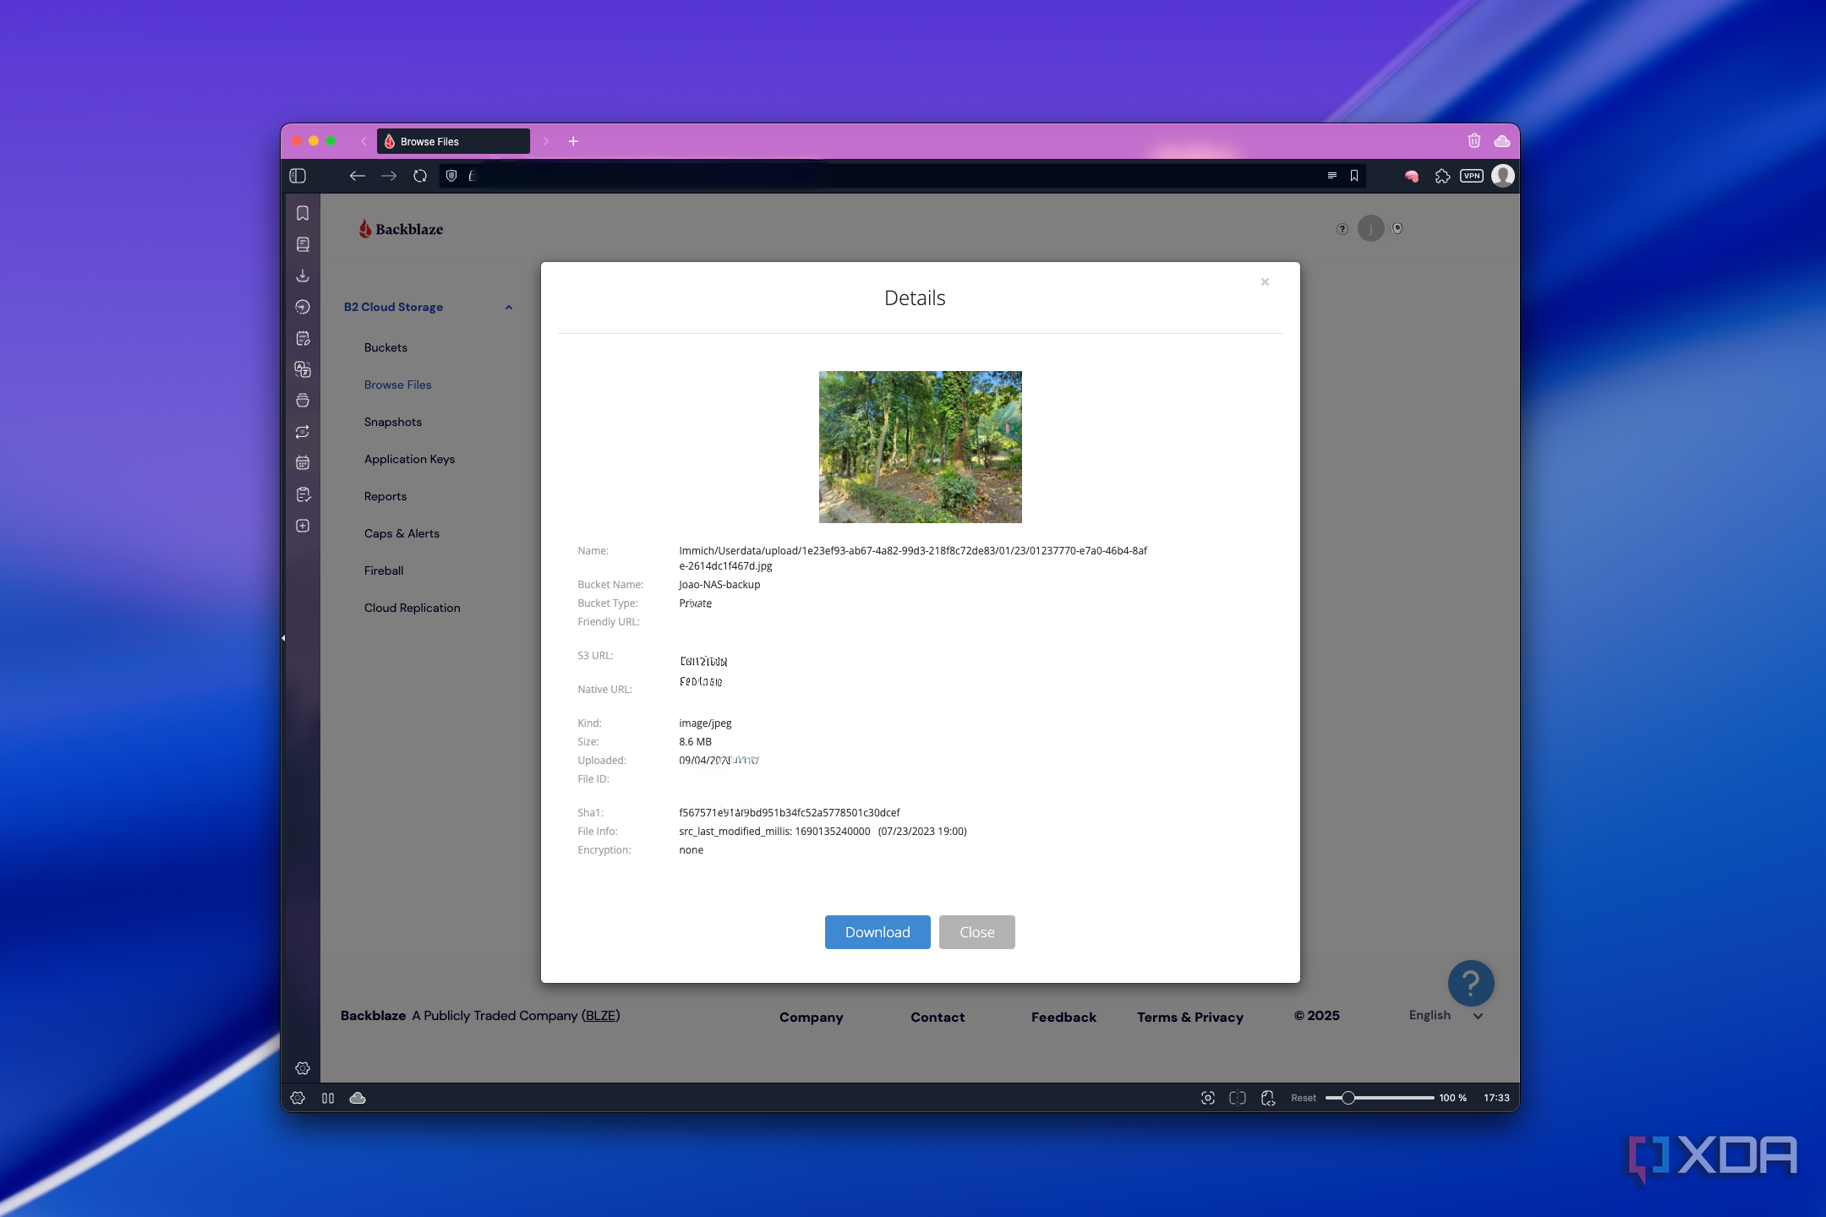Bookmark this page from address bar
The image size is (1826, 1217).
1354,176
